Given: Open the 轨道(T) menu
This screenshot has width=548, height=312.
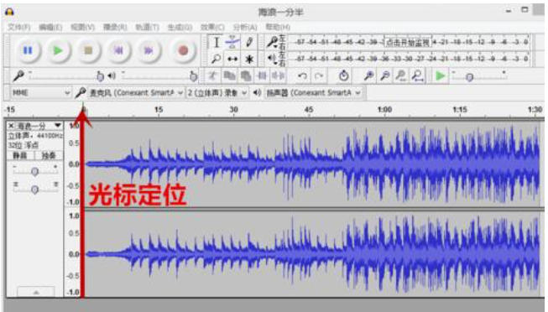Looking at the screenshot, I should (147, 27).
